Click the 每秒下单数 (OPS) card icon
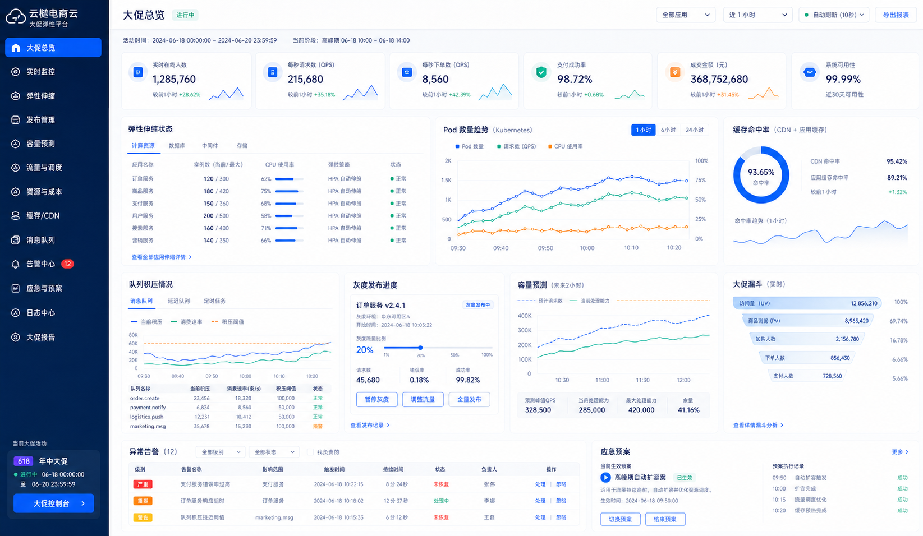Screen dimensions: 923x536 coord(407,72)
